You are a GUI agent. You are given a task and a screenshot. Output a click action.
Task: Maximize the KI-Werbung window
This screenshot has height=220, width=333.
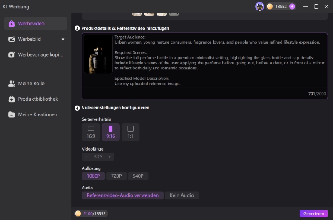[x=316, y=7]
